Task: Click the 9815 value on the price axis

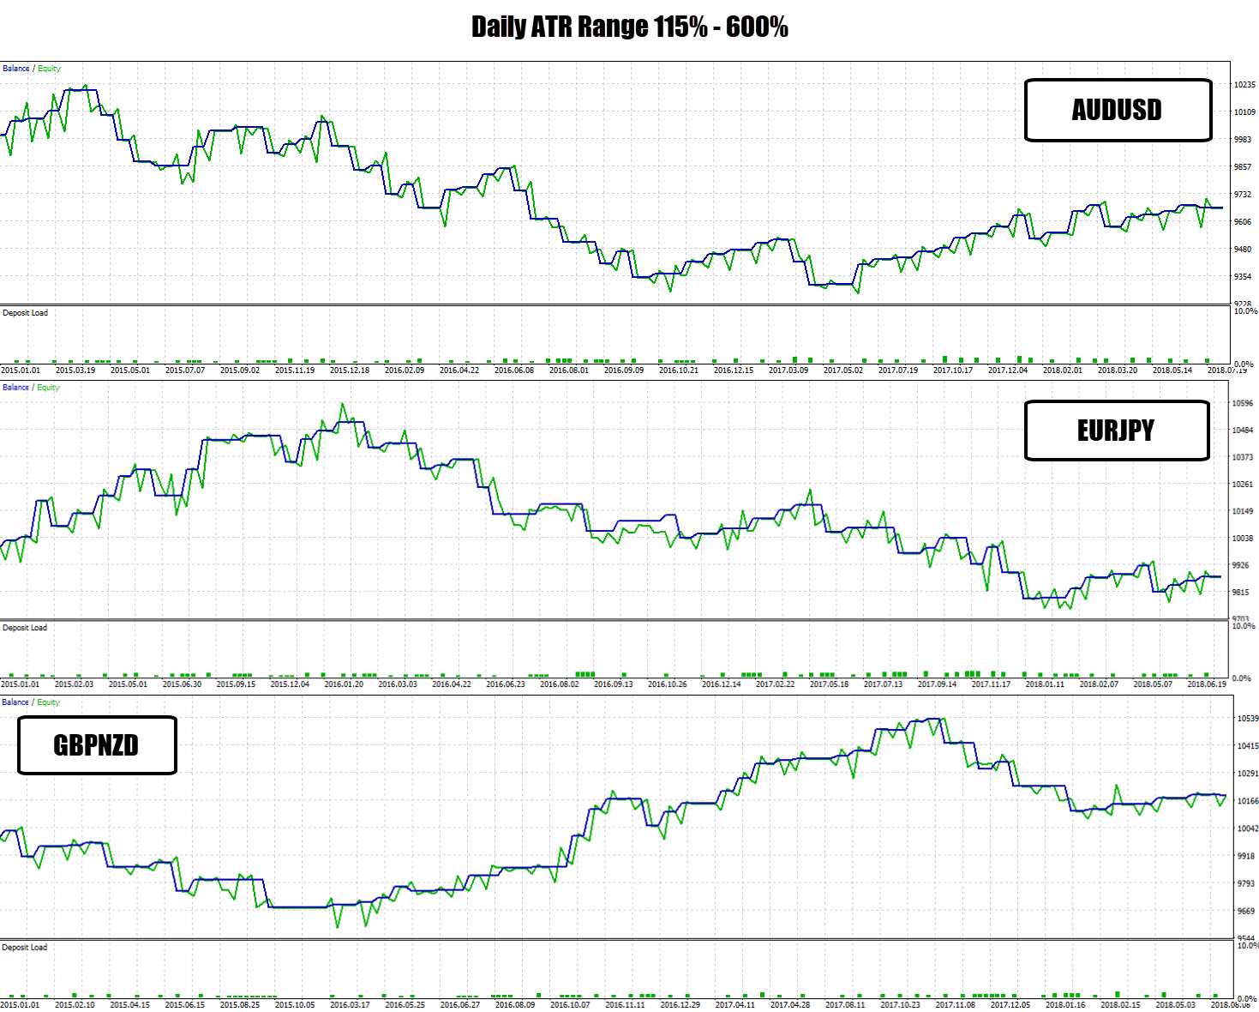Action: click(x=1241, y=593)
